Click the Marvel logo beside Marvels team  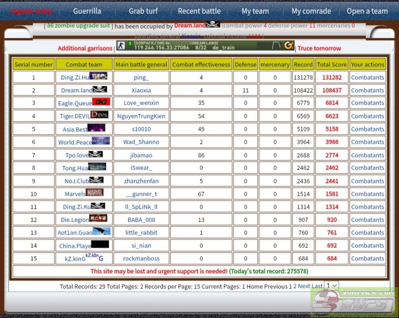click(95, 192)
